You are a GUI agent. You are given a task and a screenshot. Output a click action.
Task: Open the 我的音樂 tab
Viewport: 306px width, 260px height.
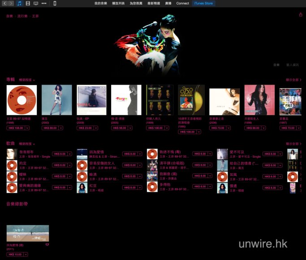(101, 3)
